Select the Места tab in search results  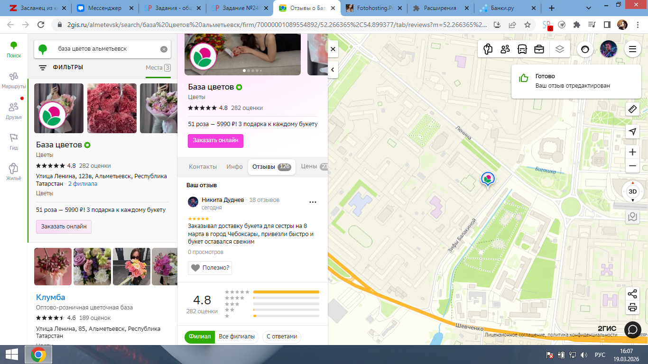pos(158,68)
